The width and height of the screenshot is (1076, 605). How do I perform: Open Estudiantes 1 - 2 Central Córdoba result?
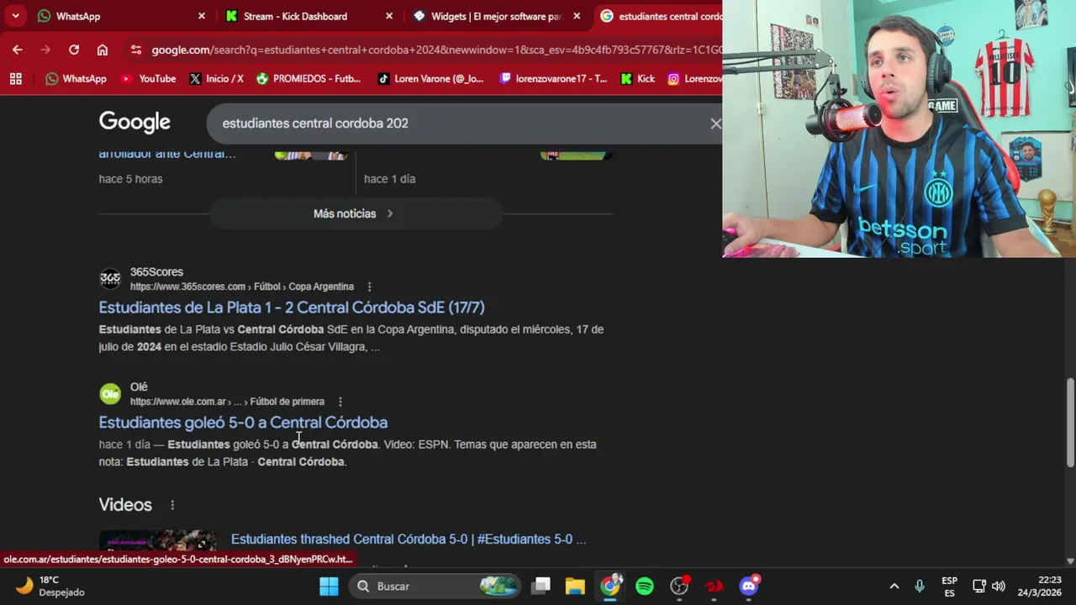292,308
